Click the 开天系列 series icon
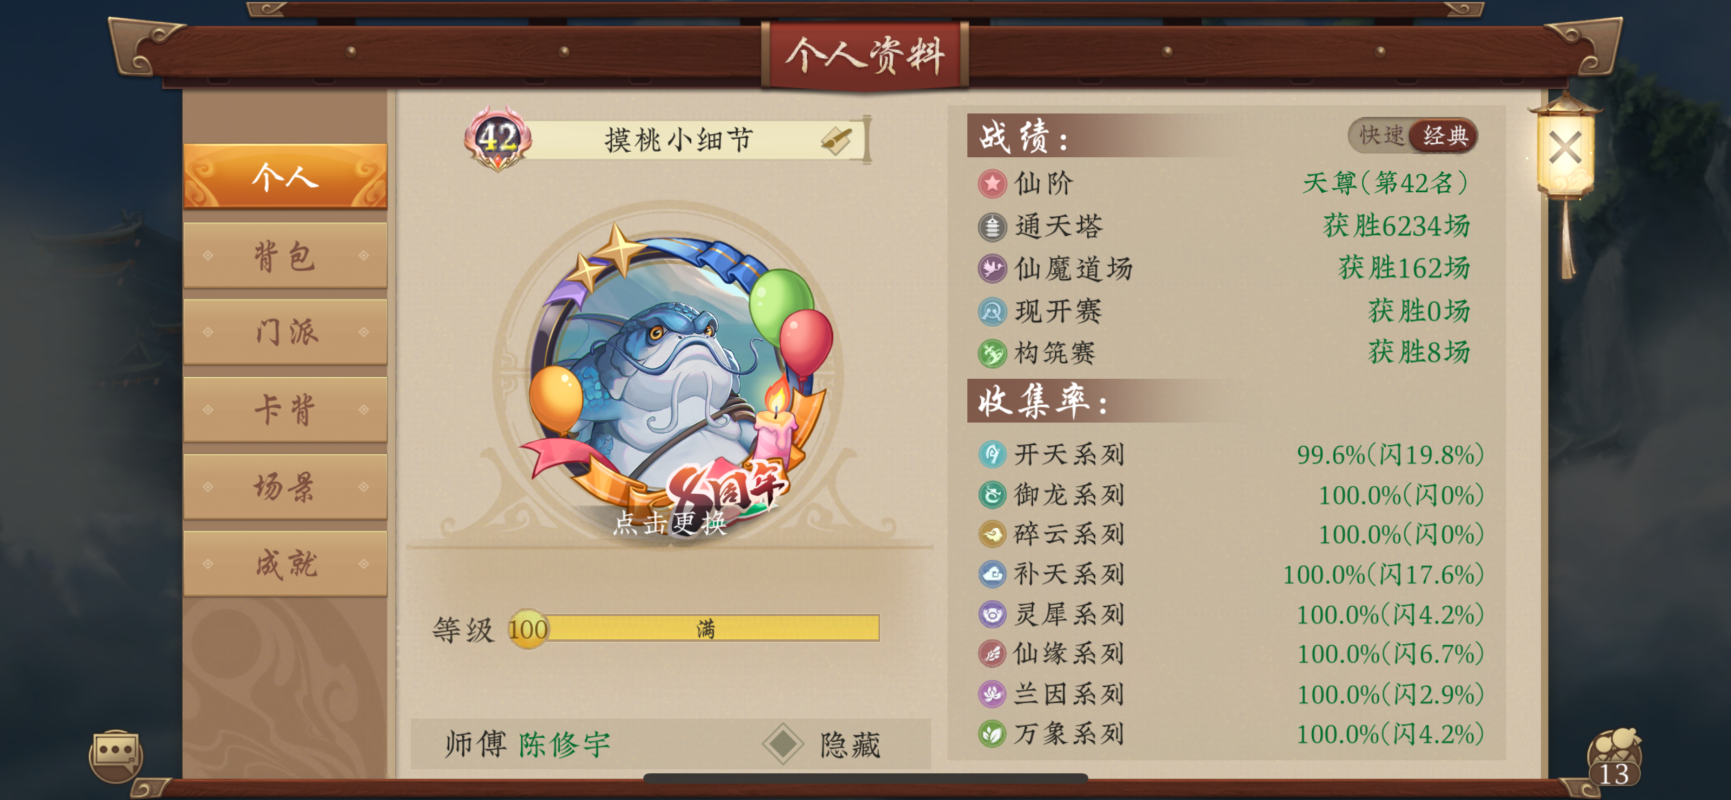1731x800 pixels. click(992, 454)
